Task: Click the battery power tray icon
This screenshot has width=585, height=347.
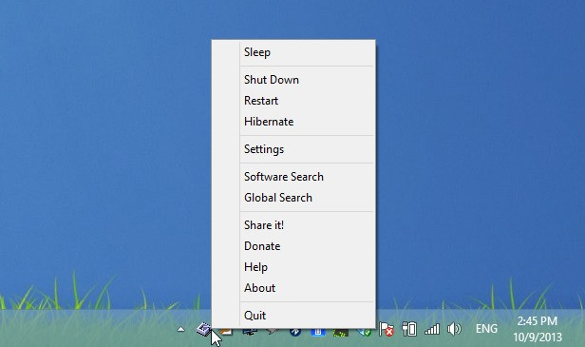Action: point(409,329)
